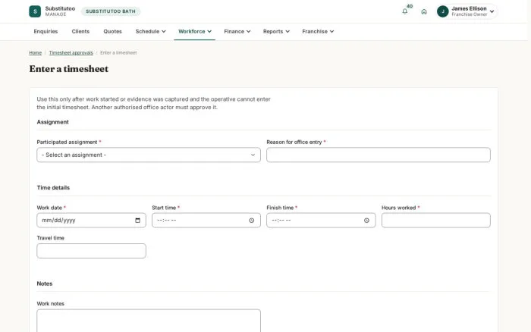The width and height of the screenshot is (531, 332).
Task: Follow the Timesheet approvals breadcrumb link
Action: (x=71, y=53)
